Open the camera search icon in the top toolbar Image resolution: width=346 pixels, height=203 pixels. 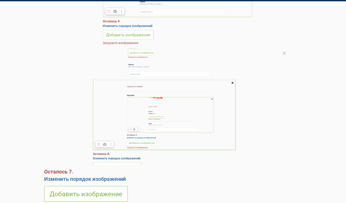[x=115, y=11]
